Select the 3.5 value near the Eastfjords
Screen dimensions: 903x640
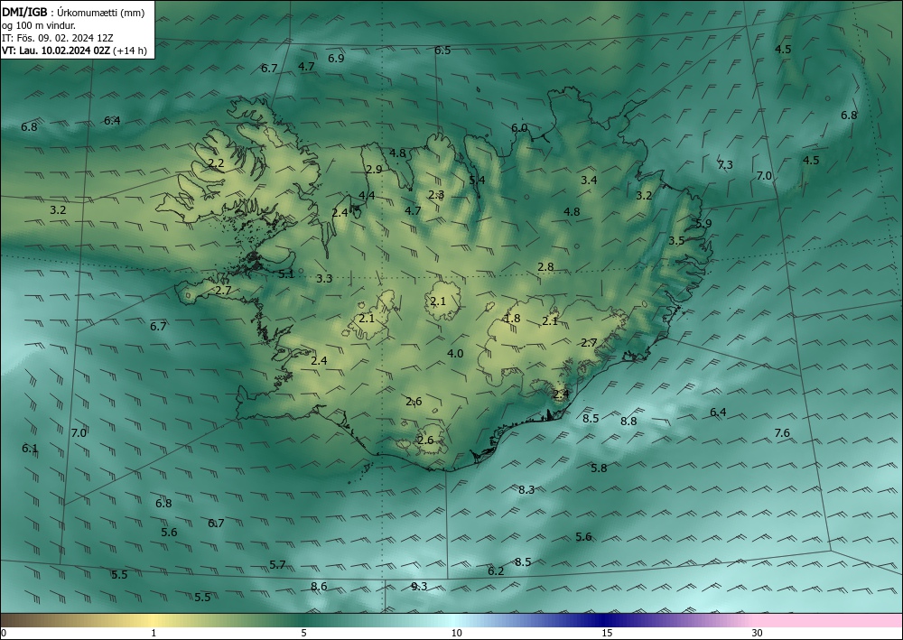click(x=676, y=241)
